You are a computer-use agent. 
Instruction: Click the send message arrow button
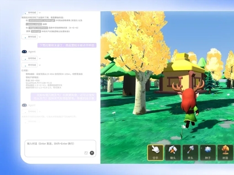pyautogui.click(x=92, y=153)
